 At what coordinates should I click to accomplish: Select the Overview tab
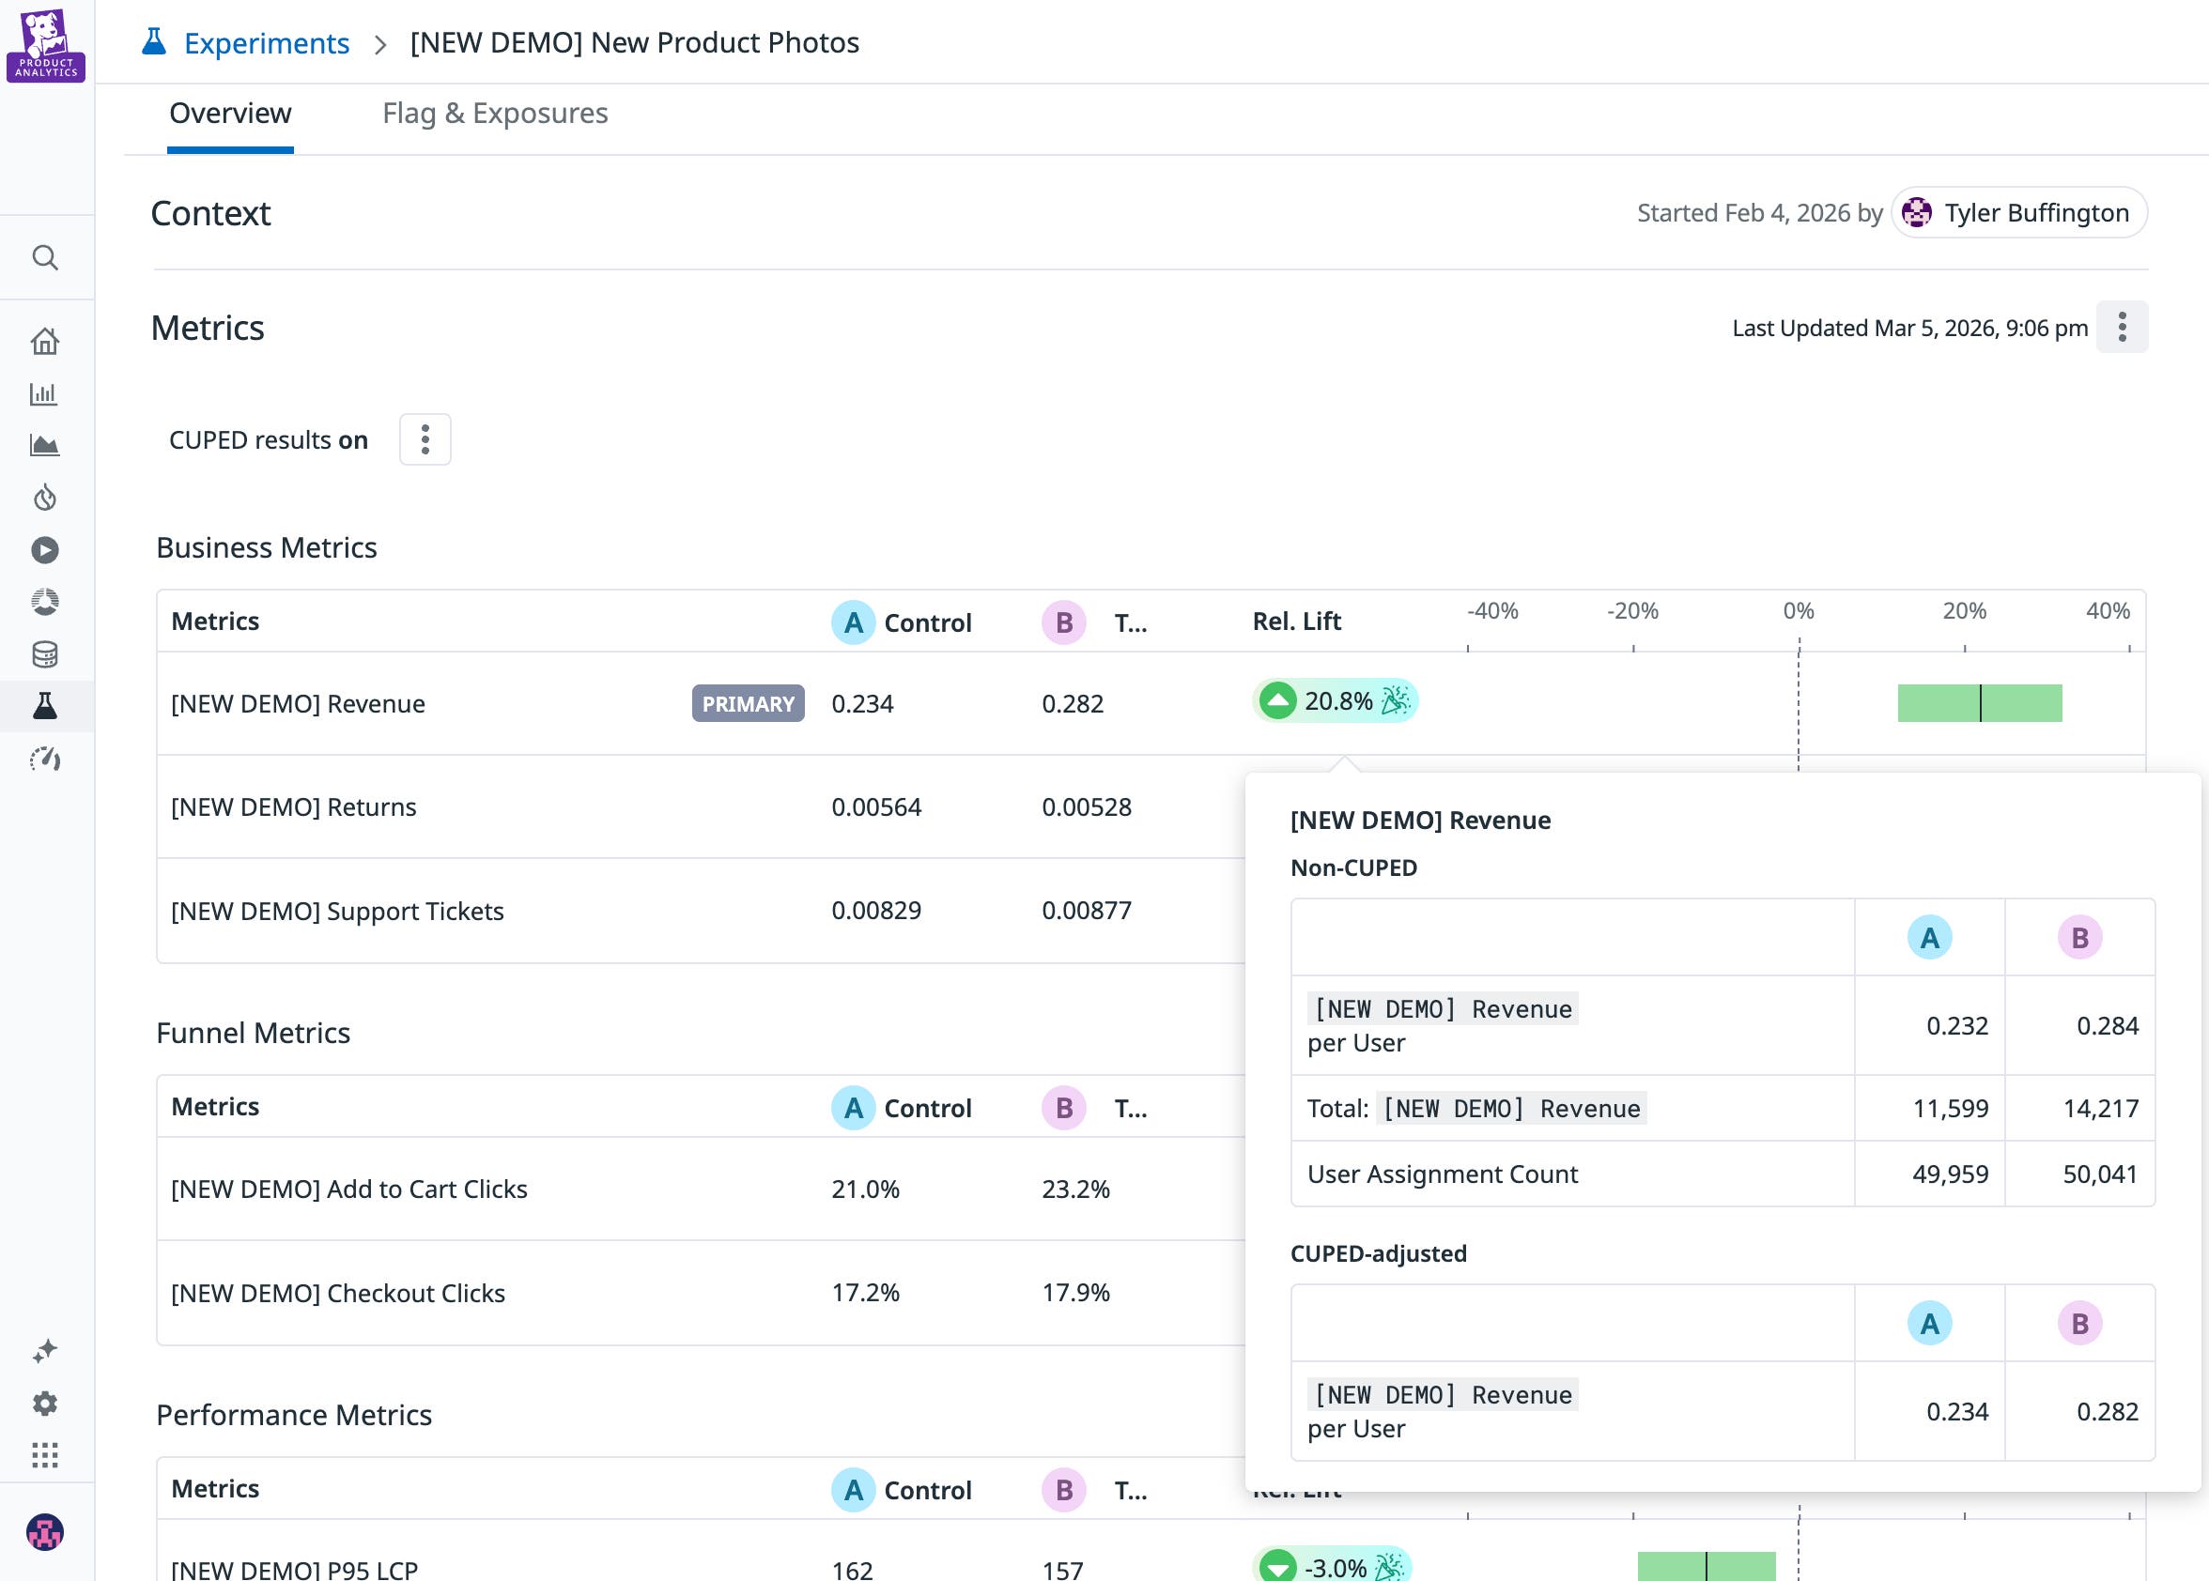pyautogui.click(x=230, y=113)
